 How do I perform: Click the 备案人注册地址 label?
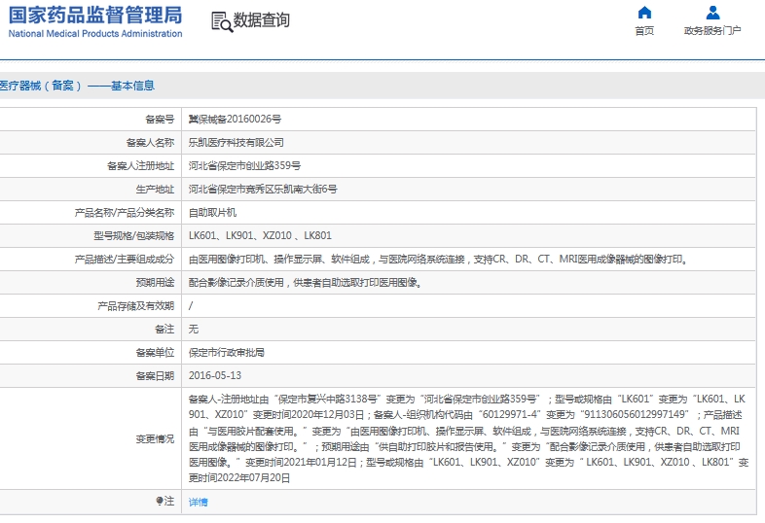point(140,165)
